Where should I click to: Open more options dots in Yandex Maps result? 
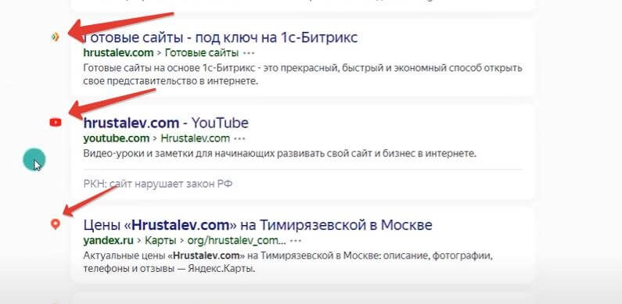296,241
